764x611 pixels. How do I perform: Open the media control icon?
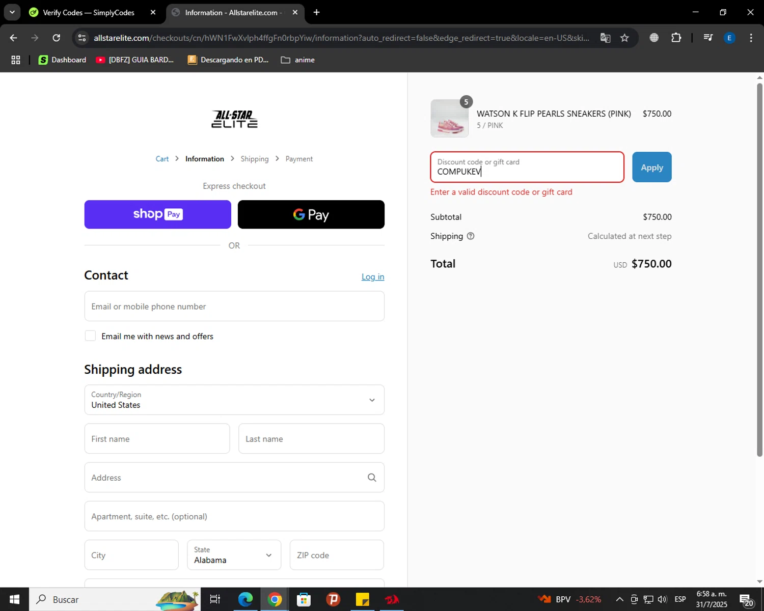708,38
